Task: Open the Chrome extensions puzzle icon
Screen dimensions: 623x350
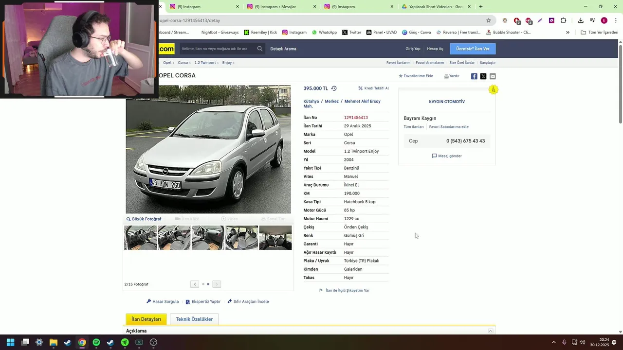Action: click(x=563, y=20)
